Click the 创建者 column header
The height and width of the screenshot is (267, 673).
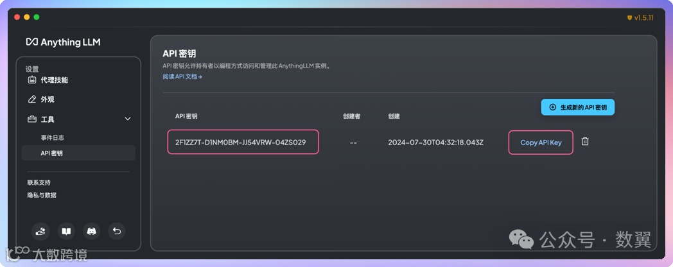351,116
